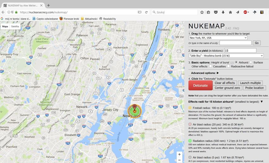Enable the Casualties checkbox
This screenshot has width=269, height=163.
point(210,66)
